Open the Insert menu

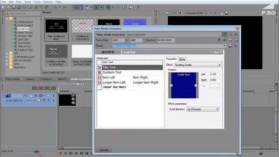pyautogui.click(x=27, y=2)
